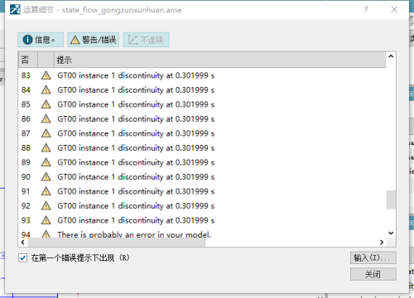This screenshot has height=298, width=414.
Task: Click the list's scroll down arrow
Action: pyautogui.click(x=391, y=233)
